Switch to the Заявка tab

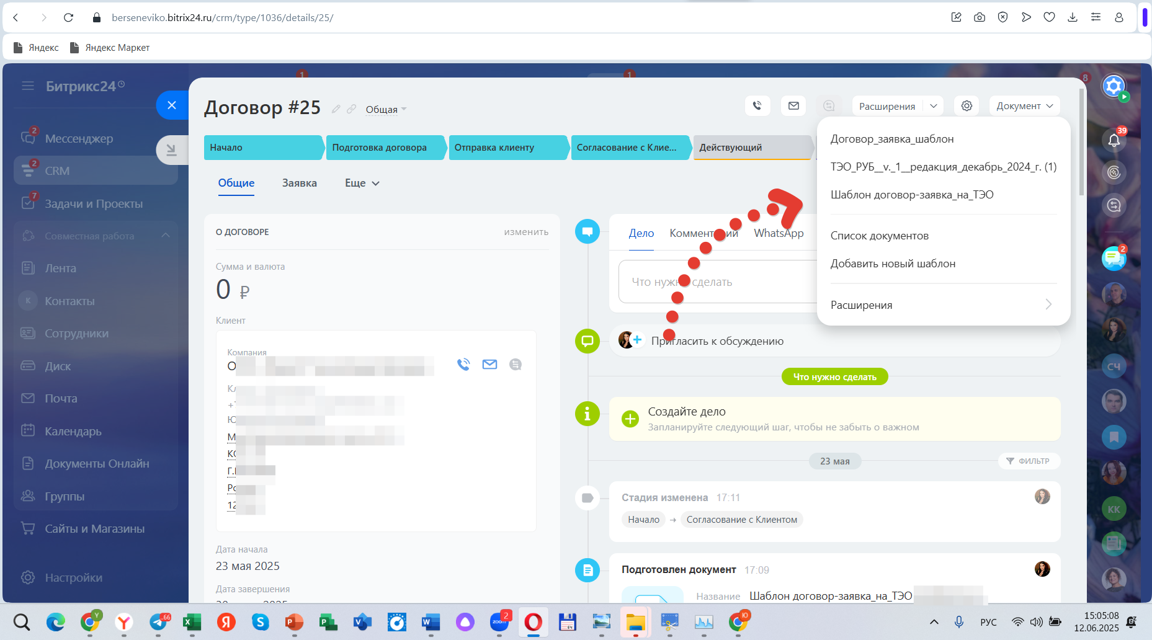299,183
